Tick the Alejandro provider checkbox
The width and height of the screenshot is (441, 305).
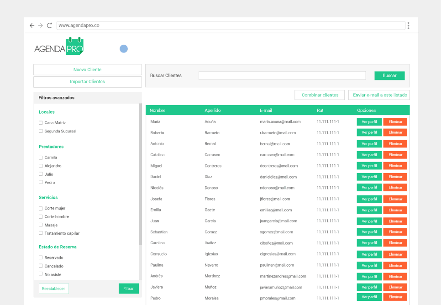tap(41, 166)
